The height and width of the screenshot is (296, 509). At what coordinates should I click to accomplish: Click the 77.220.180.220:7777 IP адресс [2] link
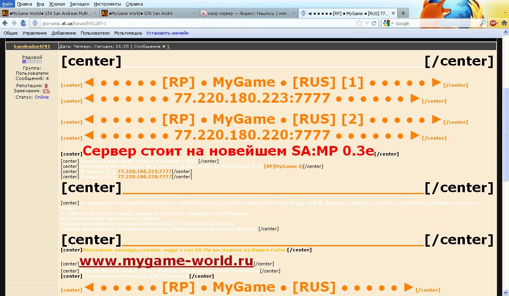point(145,177)
